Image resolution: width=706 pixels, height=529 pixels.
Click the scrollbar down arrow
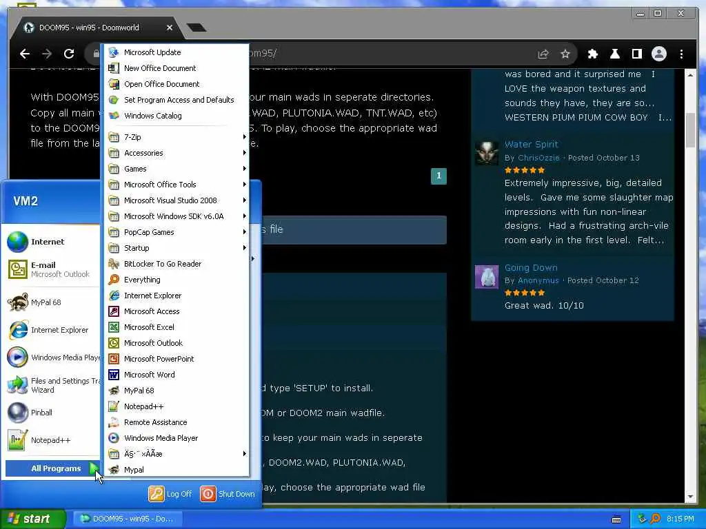(691, 497)
